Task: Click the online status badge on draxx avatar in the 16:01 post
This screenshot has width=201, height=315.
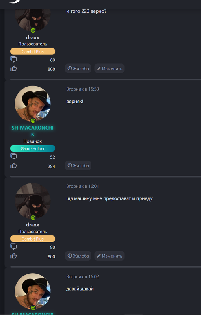Action: click(x=33, y=218)
